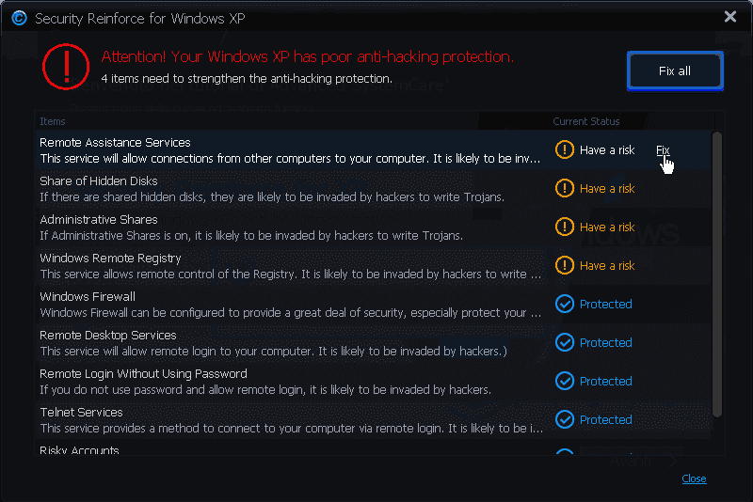
Task: Click the application logo in title bar
Action: click(19, 18)
